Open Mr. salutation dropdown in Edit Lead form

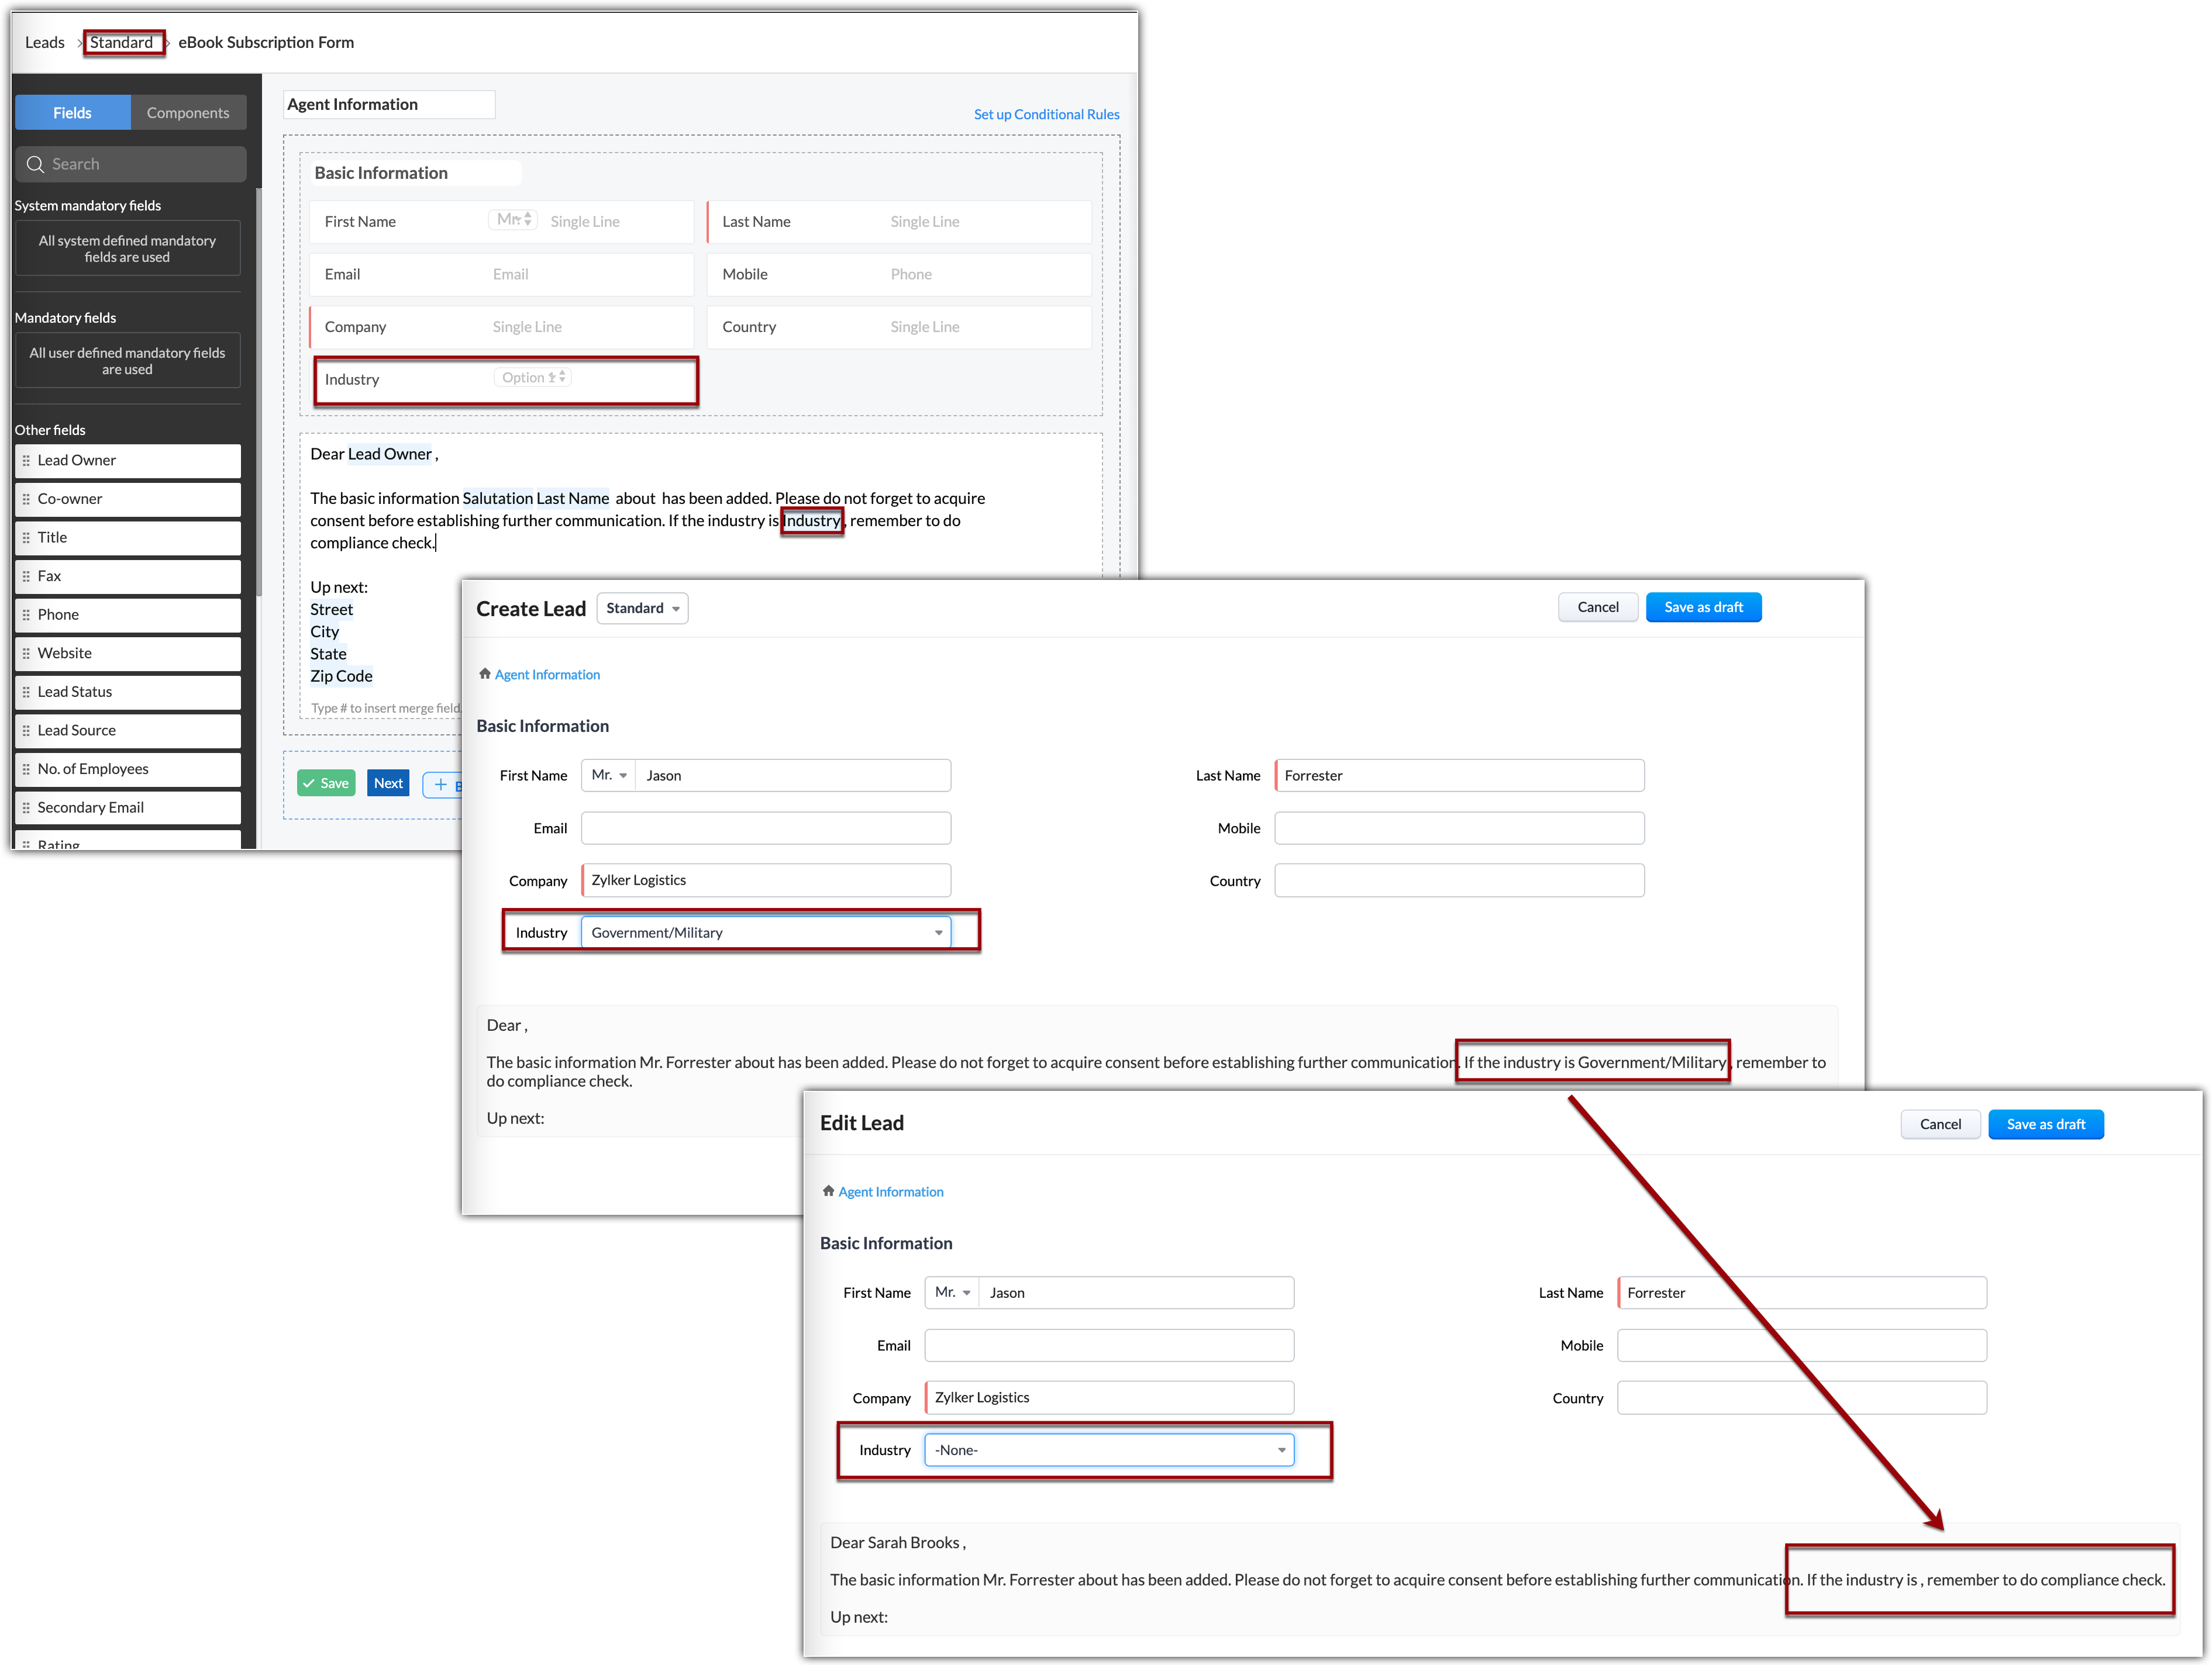click(952, 1292)
